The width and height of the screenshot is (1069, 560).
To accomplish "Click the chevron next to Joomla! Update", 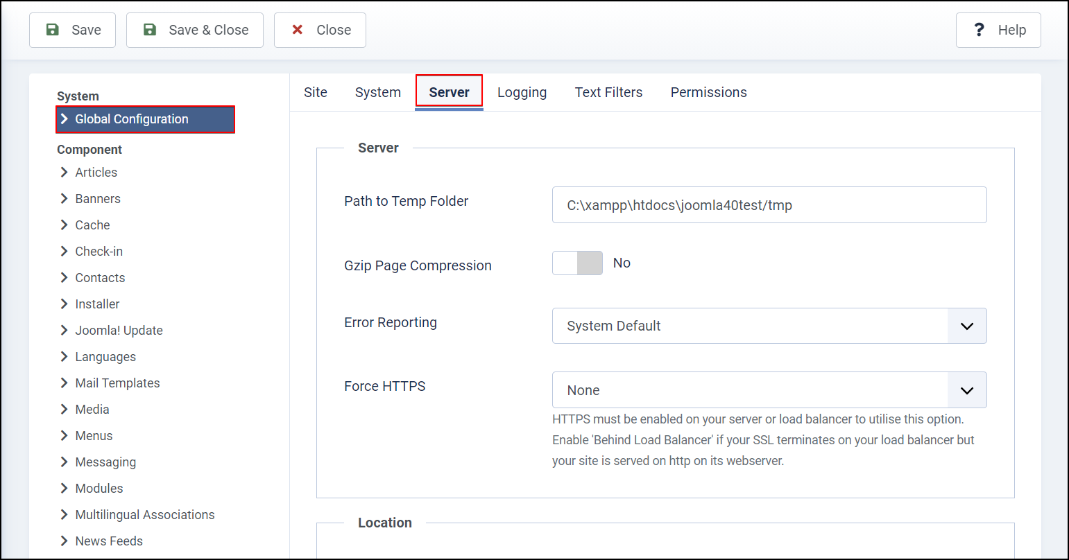I will (x=65, y=330).
